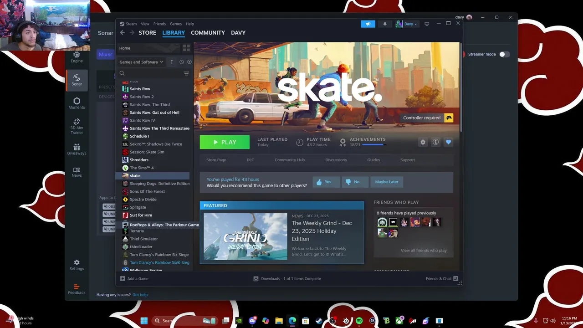Open skate. Discussions tab

336,160
